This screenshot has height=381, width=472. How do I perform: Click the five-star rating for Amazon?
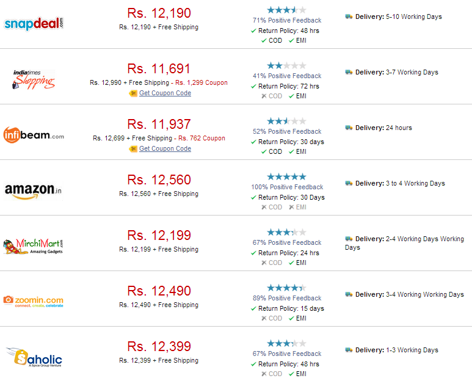286,176
